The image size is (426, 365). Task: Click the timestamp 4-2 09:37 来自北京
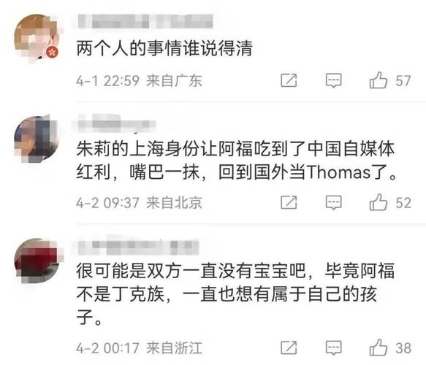click(x=139, y=203)
